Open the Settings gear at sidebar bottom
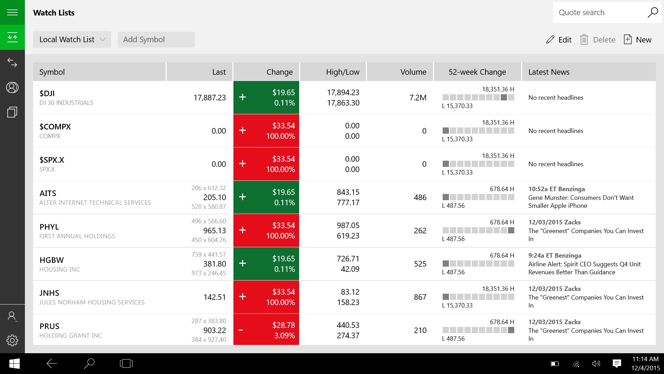The image size is (664, 374). pyautogui.click(x=12, y=340)
